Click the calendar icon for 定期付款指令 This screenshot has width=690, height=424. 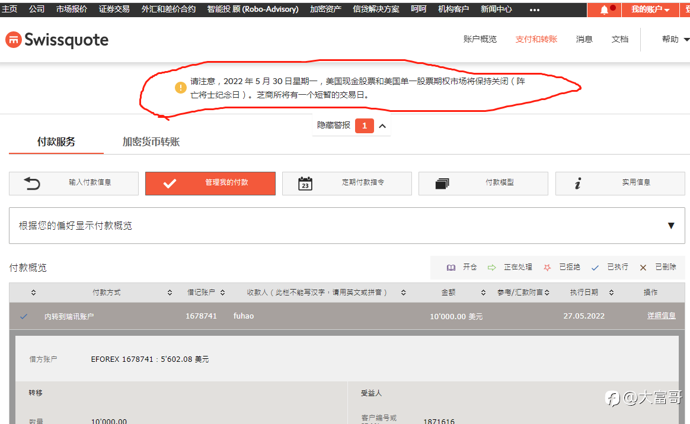point(305,183)
